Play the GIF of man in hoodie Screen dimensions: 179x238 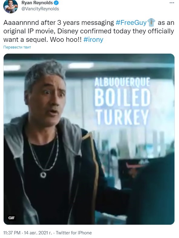(x=89, y=139)
